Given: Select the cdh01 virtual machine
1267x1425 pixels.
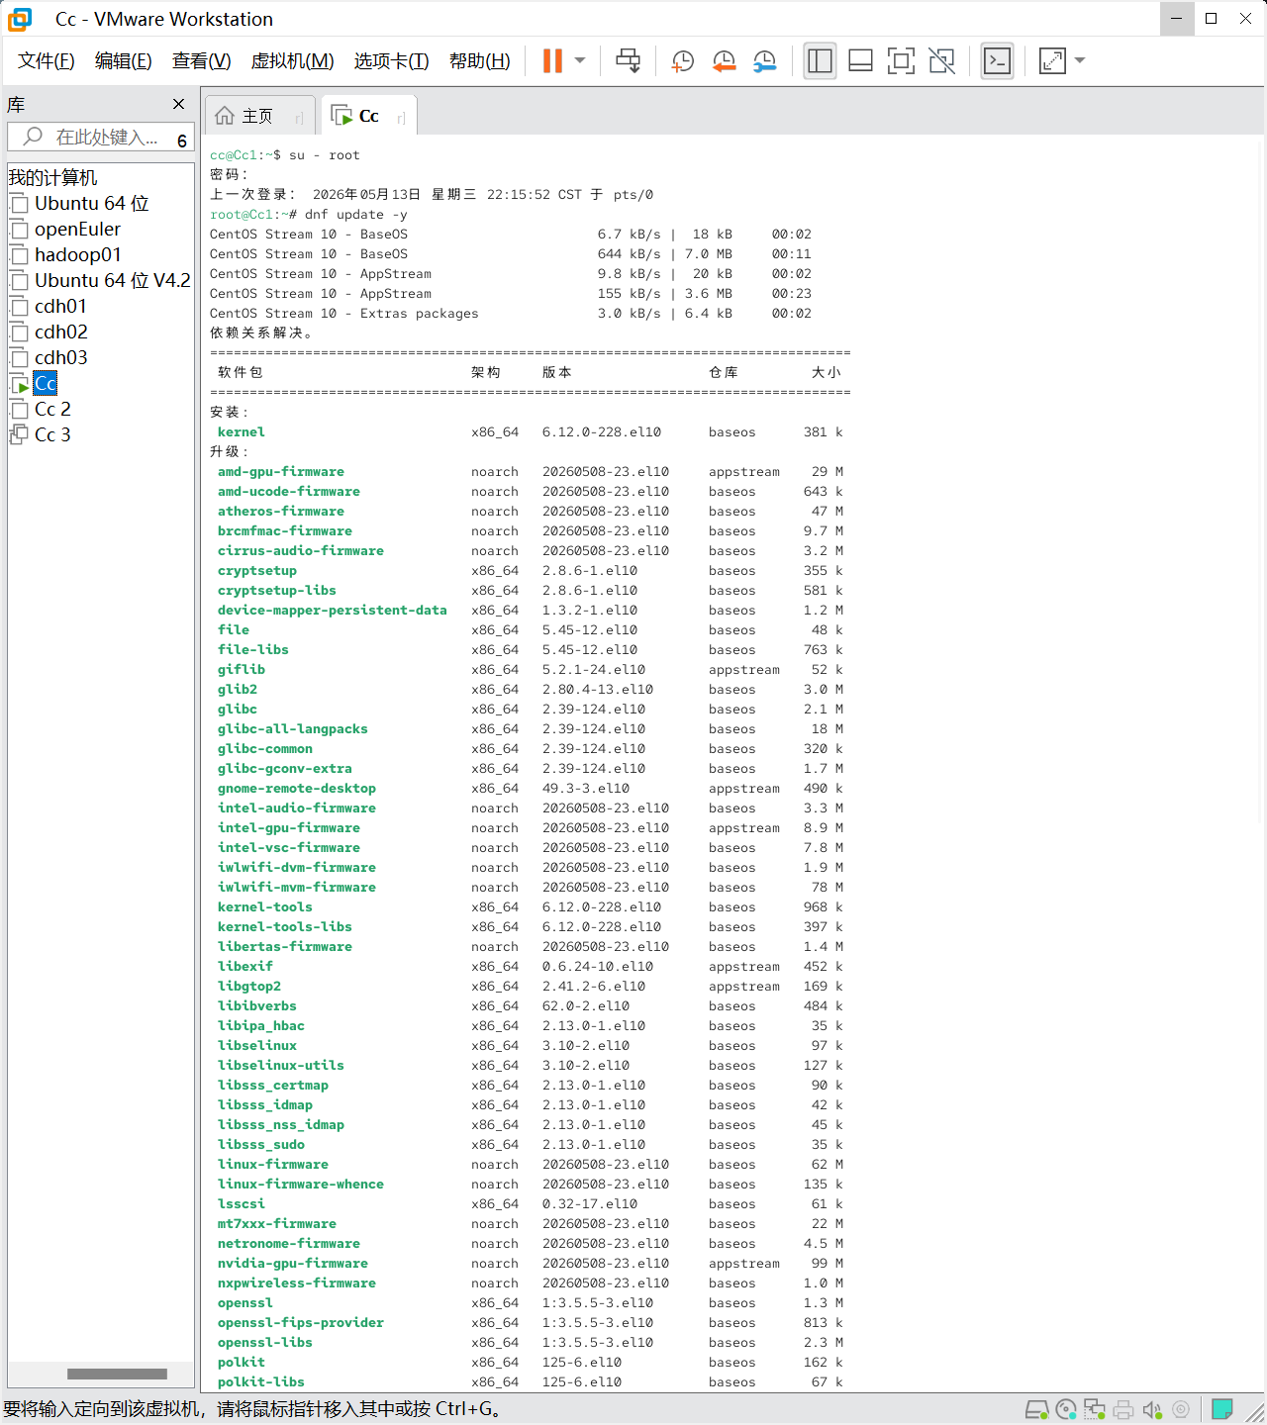Looking at the screenshot, I should tap(60, 306).
